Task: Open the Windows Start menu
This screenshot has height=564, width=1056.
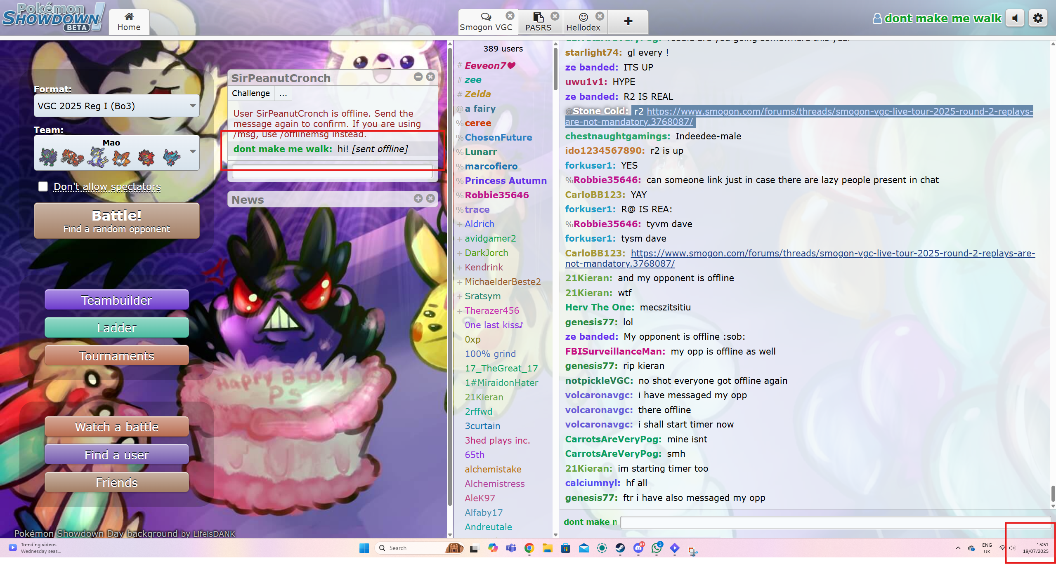Action: [x=364, y=548]
